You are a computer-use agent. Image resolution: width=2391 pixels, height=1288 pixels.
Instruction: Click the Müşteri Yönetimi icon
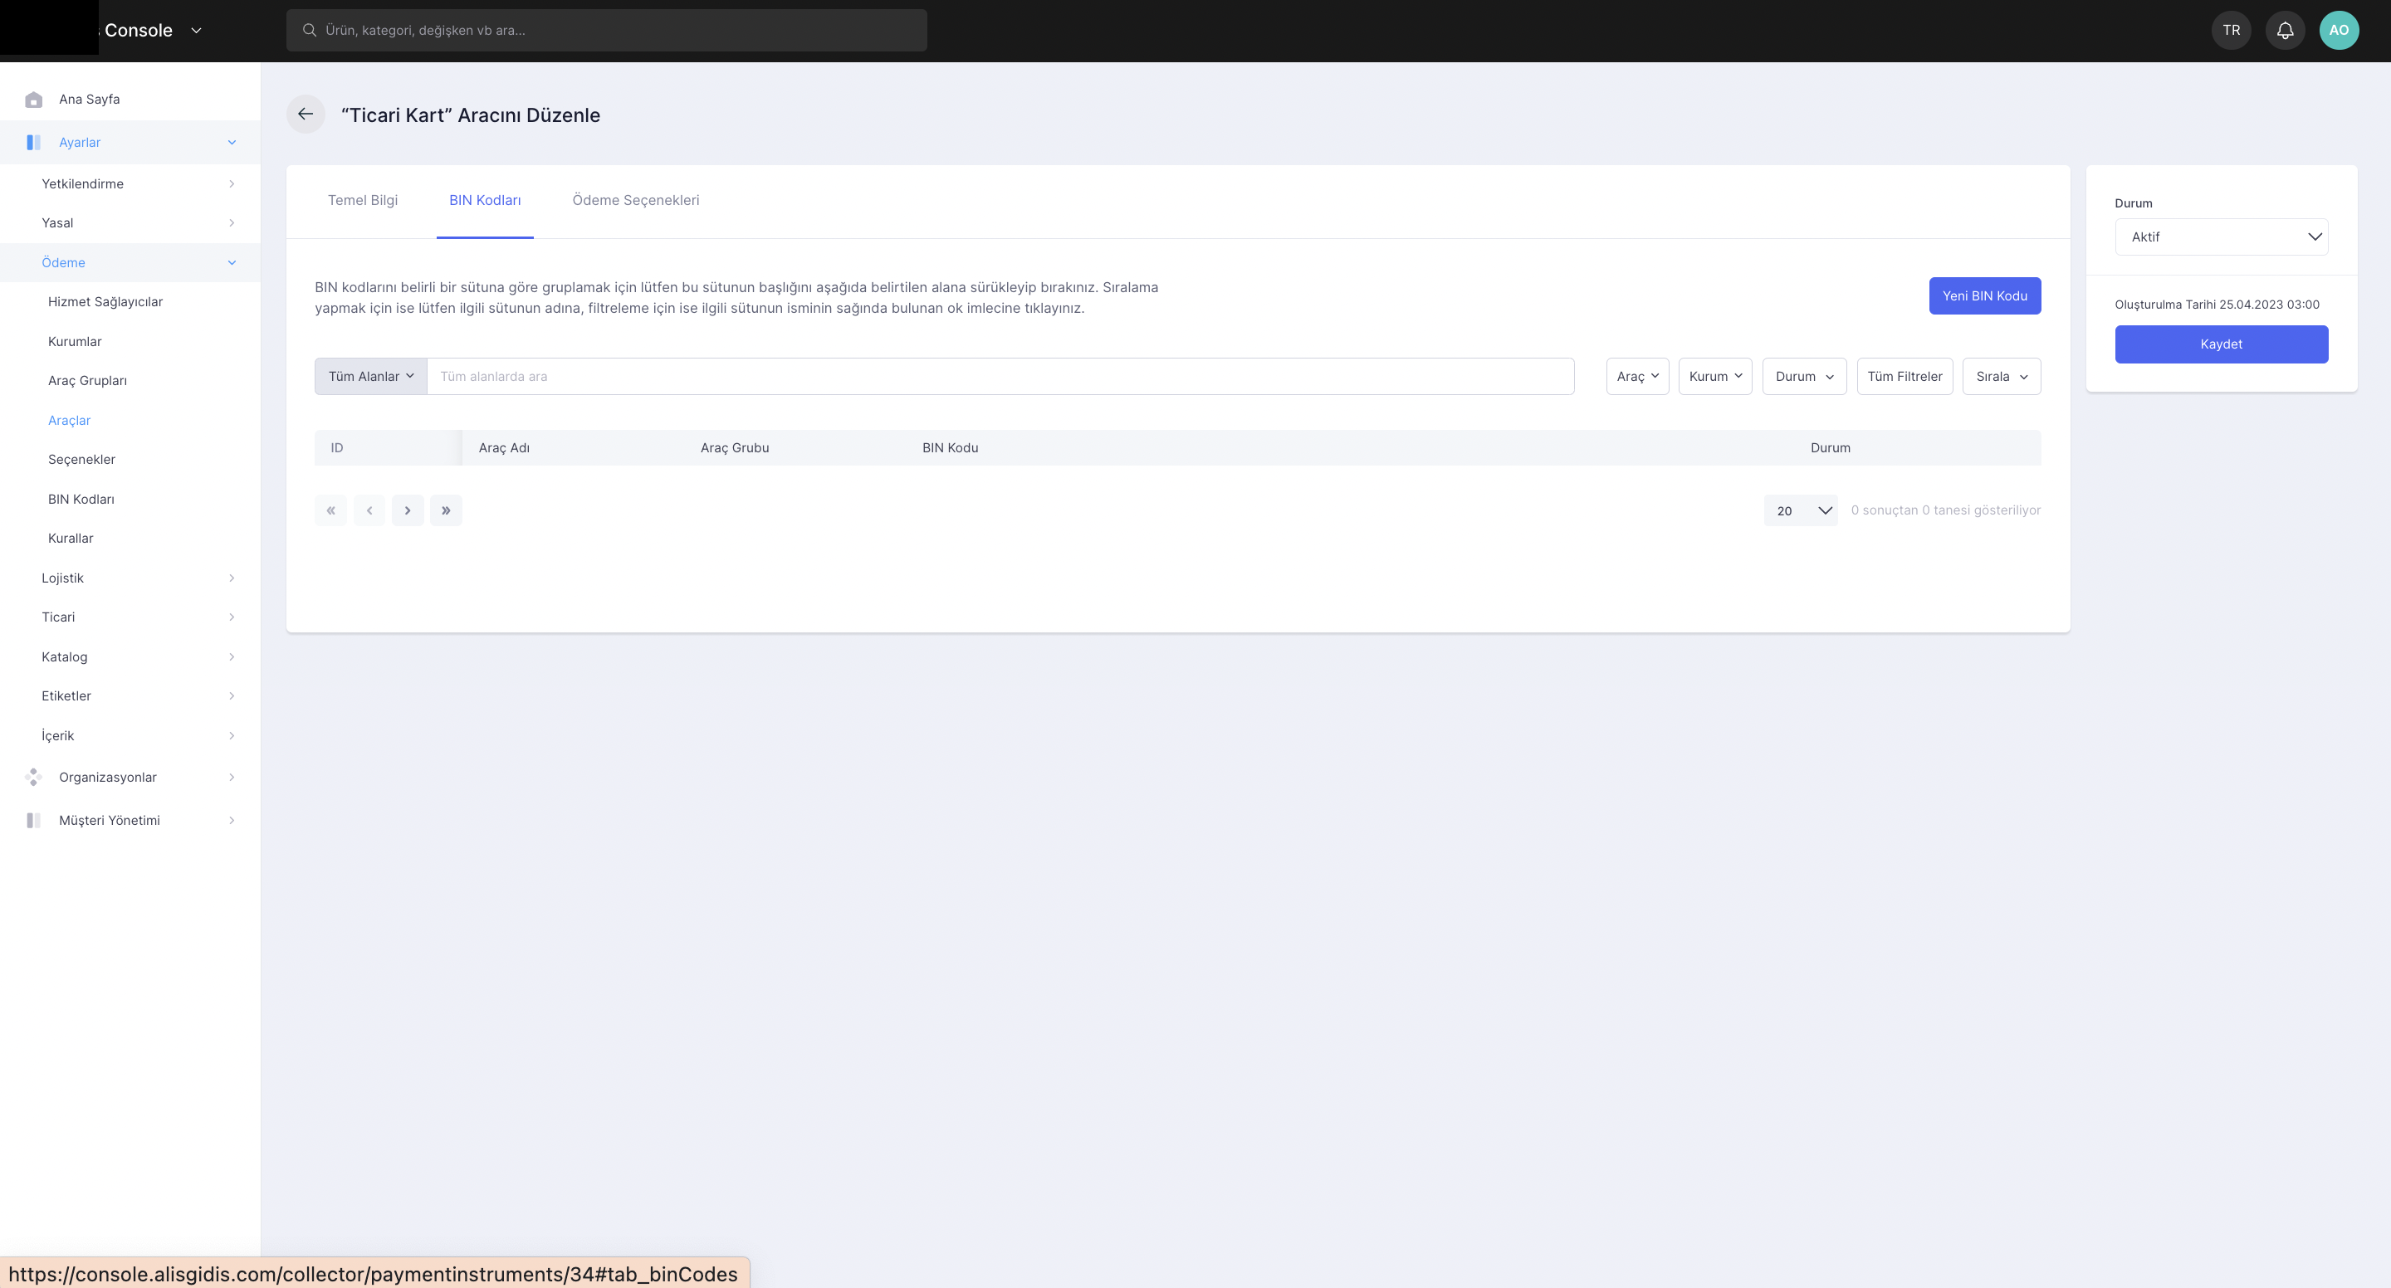[34, 820]
